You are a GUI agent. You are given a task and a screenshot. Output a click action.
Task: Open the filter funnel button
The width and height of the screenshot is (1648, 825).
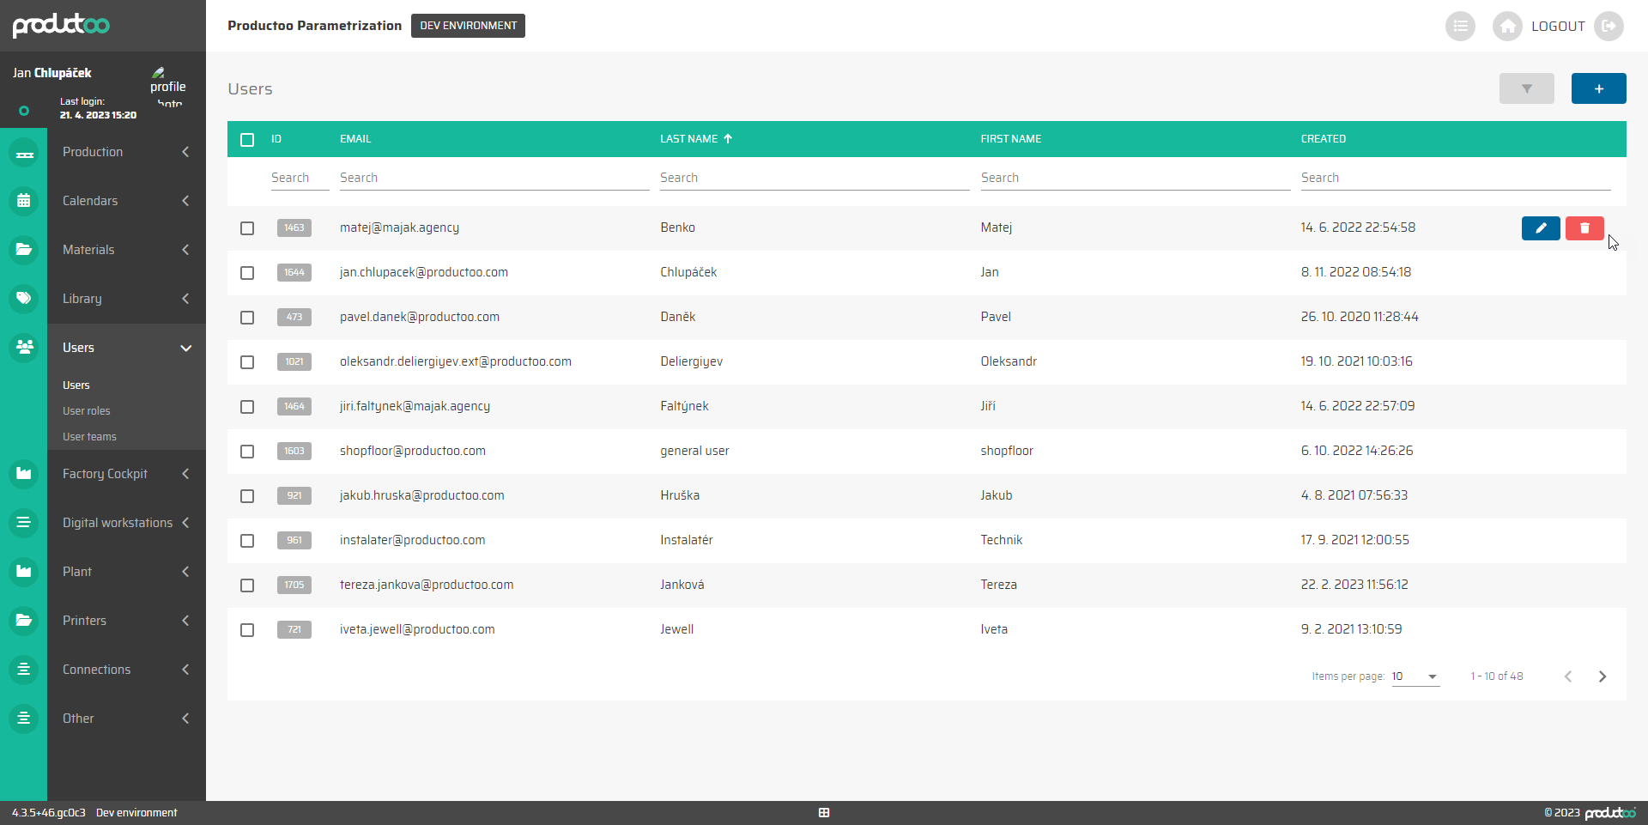click(x=1526, y=88)
